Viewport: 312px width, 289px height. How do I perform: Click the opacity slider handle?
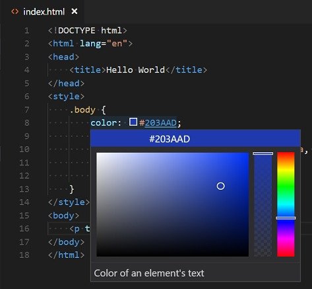[x=263, y=153]
